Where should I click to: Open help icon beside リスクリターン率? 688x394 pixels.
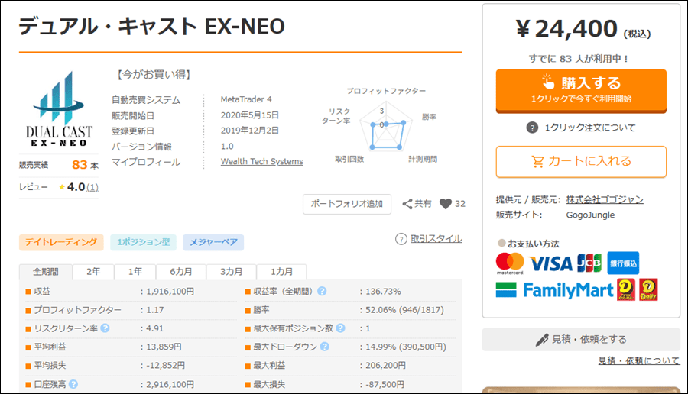pos(105,328)
